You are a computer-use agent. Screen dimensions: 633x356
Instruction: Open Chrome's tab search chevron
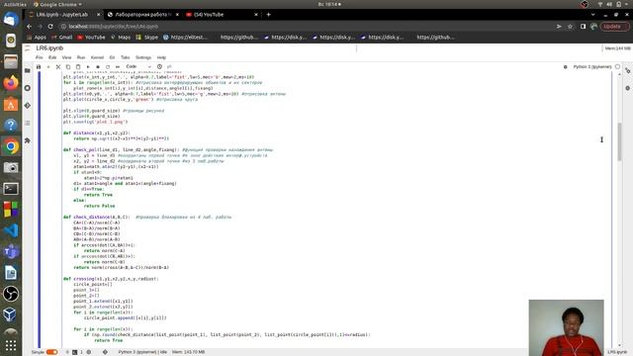[x=592, y=15]
